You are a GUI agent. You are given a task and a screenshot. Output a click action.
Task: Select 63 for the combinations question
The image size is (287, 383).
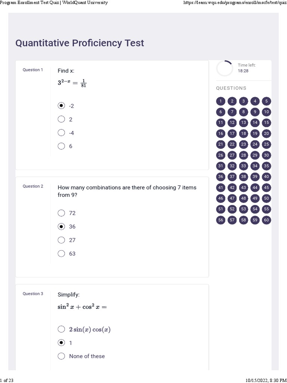[62, 254]
